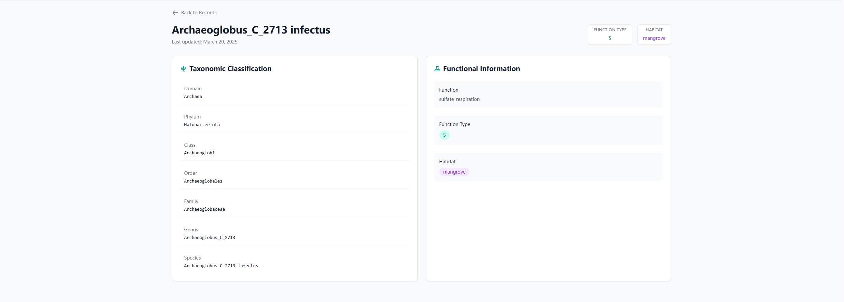Click the Order label
Viewport: 844px width, 302px height.
point(191,173)
